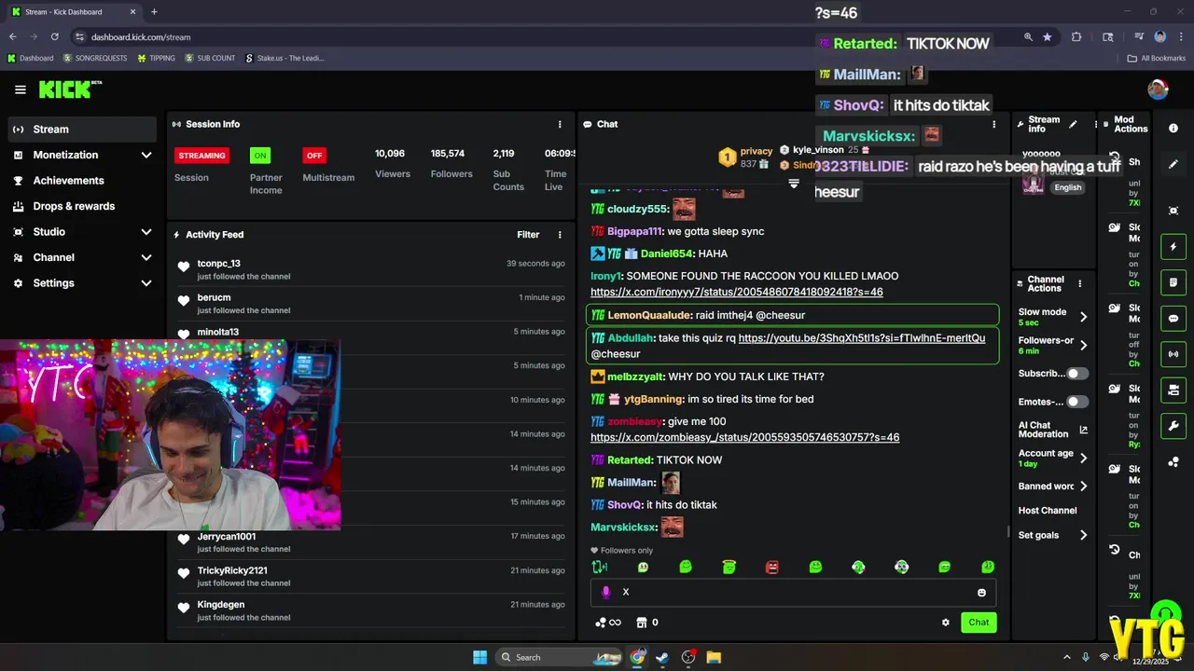Click the wrench sidebar icon

pyautogui.click(x=1173, y=426)
